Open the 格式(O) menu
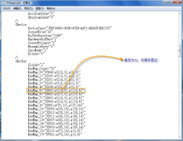This screenshot has width=183, height=141. 28,9
